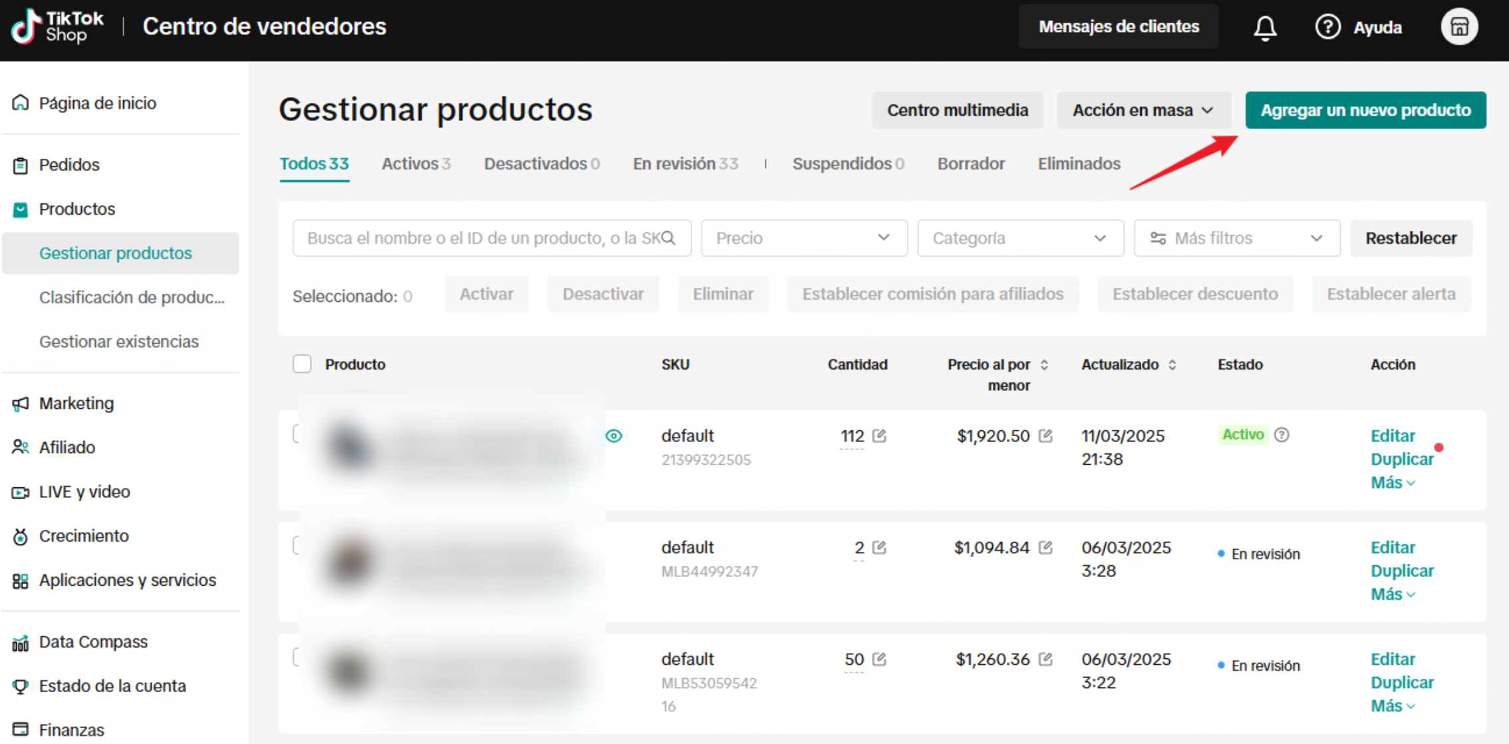Sort by Precio al por menor arrows
The width and height of the screenshot is (1509, 744).
click(1044, 365)
